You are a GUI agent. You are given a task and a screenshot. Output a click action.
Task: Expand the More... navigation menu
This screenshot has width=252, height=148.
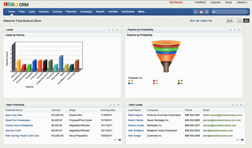pyautogui.click(x=142, y=12)
